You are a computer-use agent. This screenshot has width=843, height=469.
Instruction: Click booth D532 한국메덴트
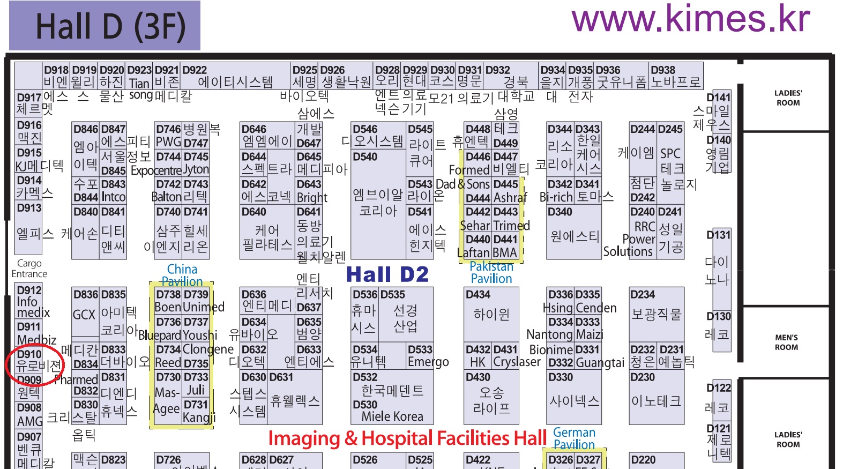coord(392,385)
